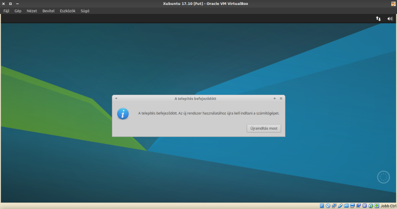This screenshot has width=397, height=209.
Task: Close the installation finished dialog
Action: coord(281,98)
